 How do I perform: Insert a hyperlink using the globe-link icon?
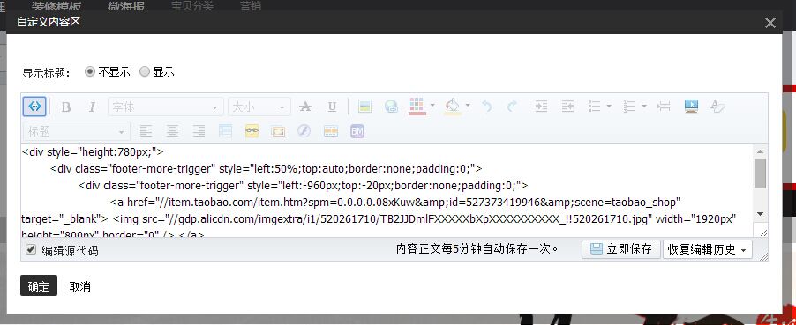pyautogui.click(x=391, y=106)
